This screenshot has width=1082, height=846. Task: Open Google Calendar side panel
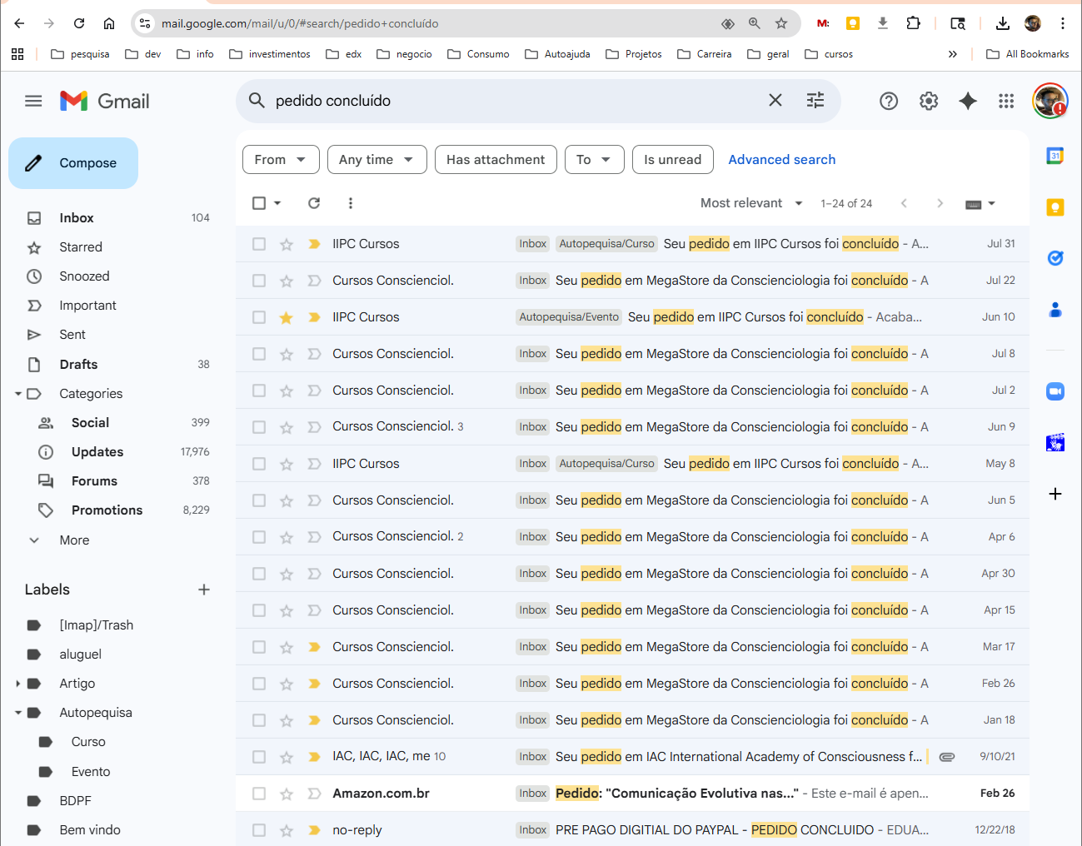(1055, 156)
